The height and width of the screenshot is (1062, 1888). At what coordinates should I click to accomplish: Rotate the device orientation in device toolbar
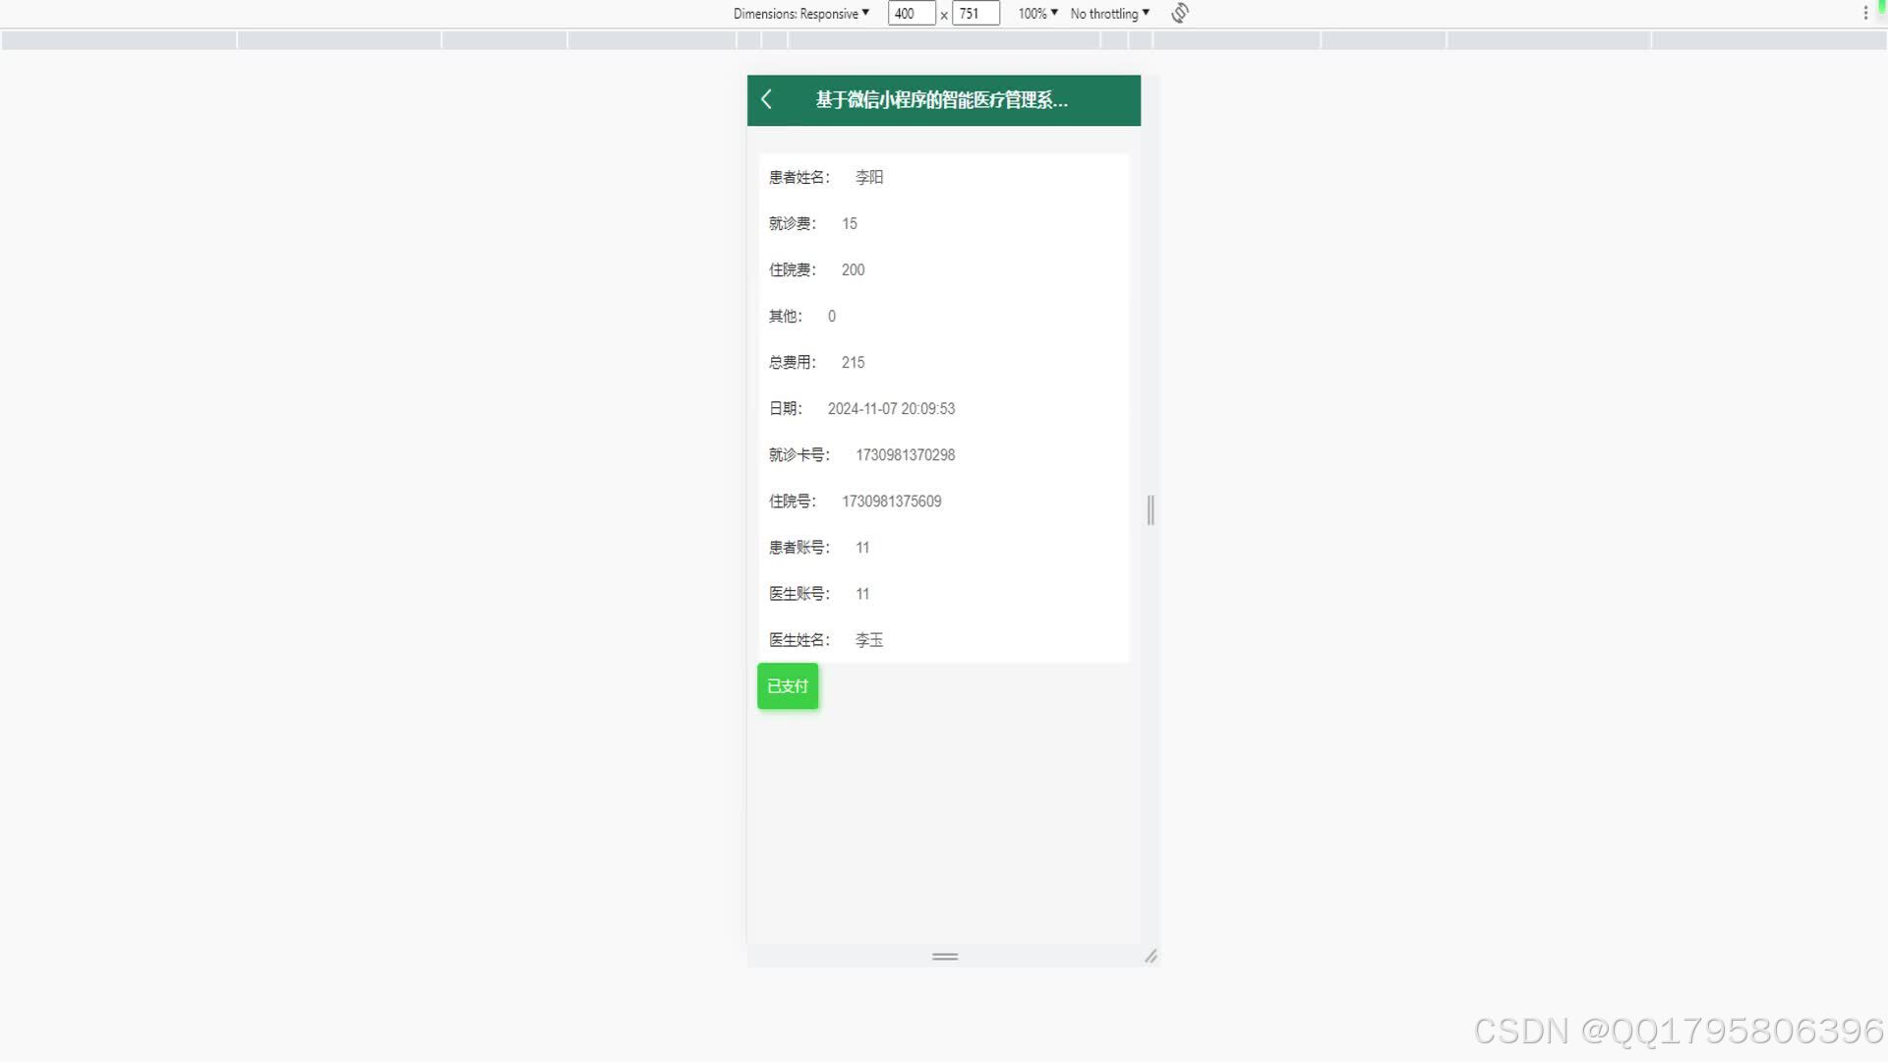click(x=1178, y=13)
